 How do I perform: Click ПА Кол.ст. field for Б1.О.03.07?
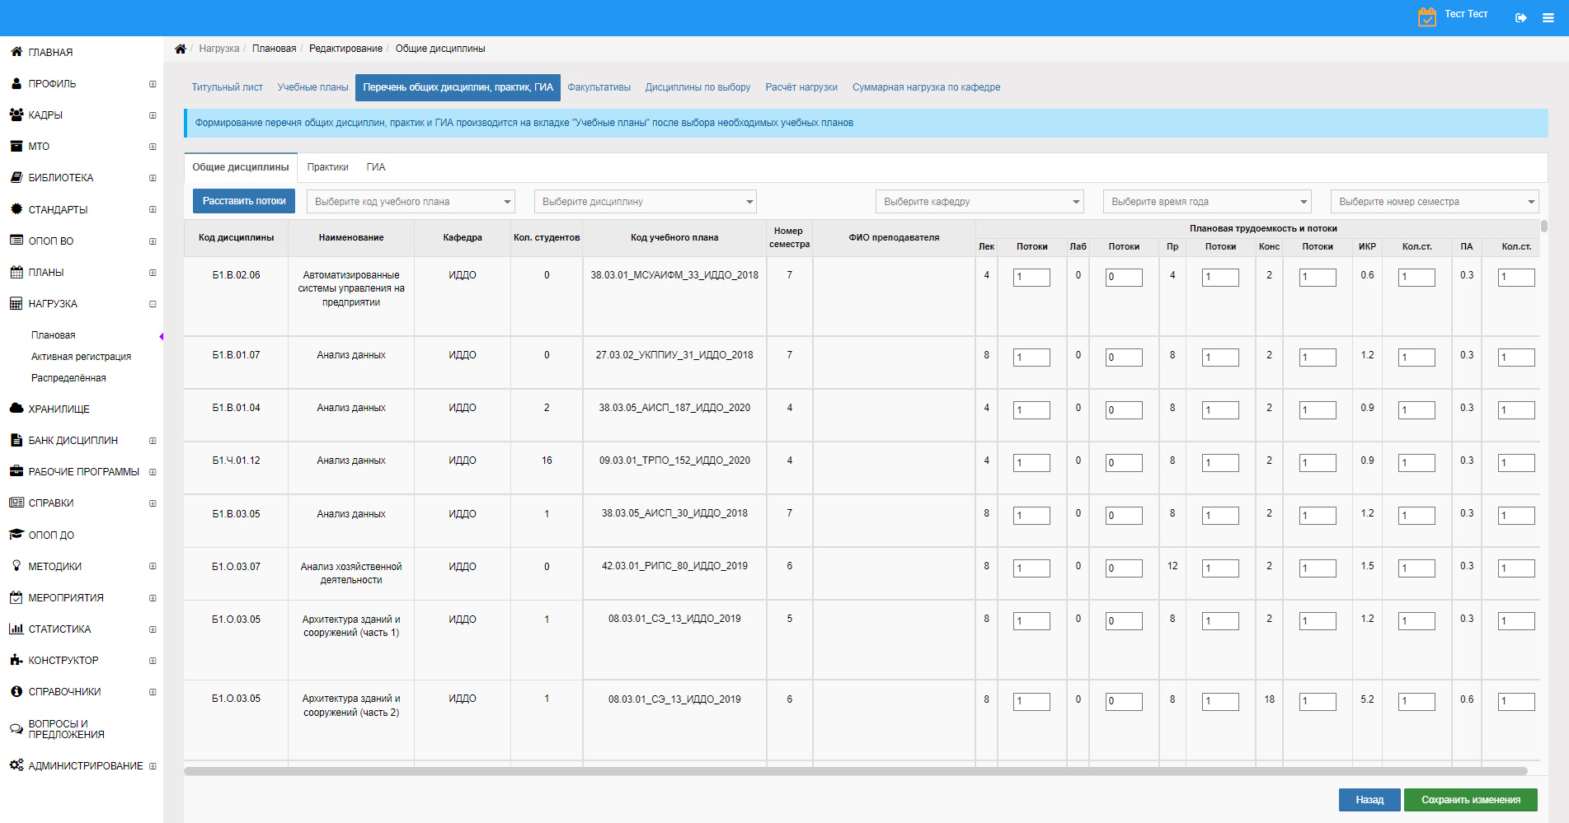(x=1516, y=568)
